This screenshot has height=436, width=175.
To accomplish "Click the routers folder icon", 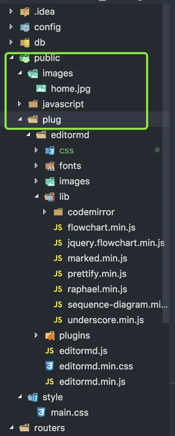I will pyautogui.click(x=25, y=428).
